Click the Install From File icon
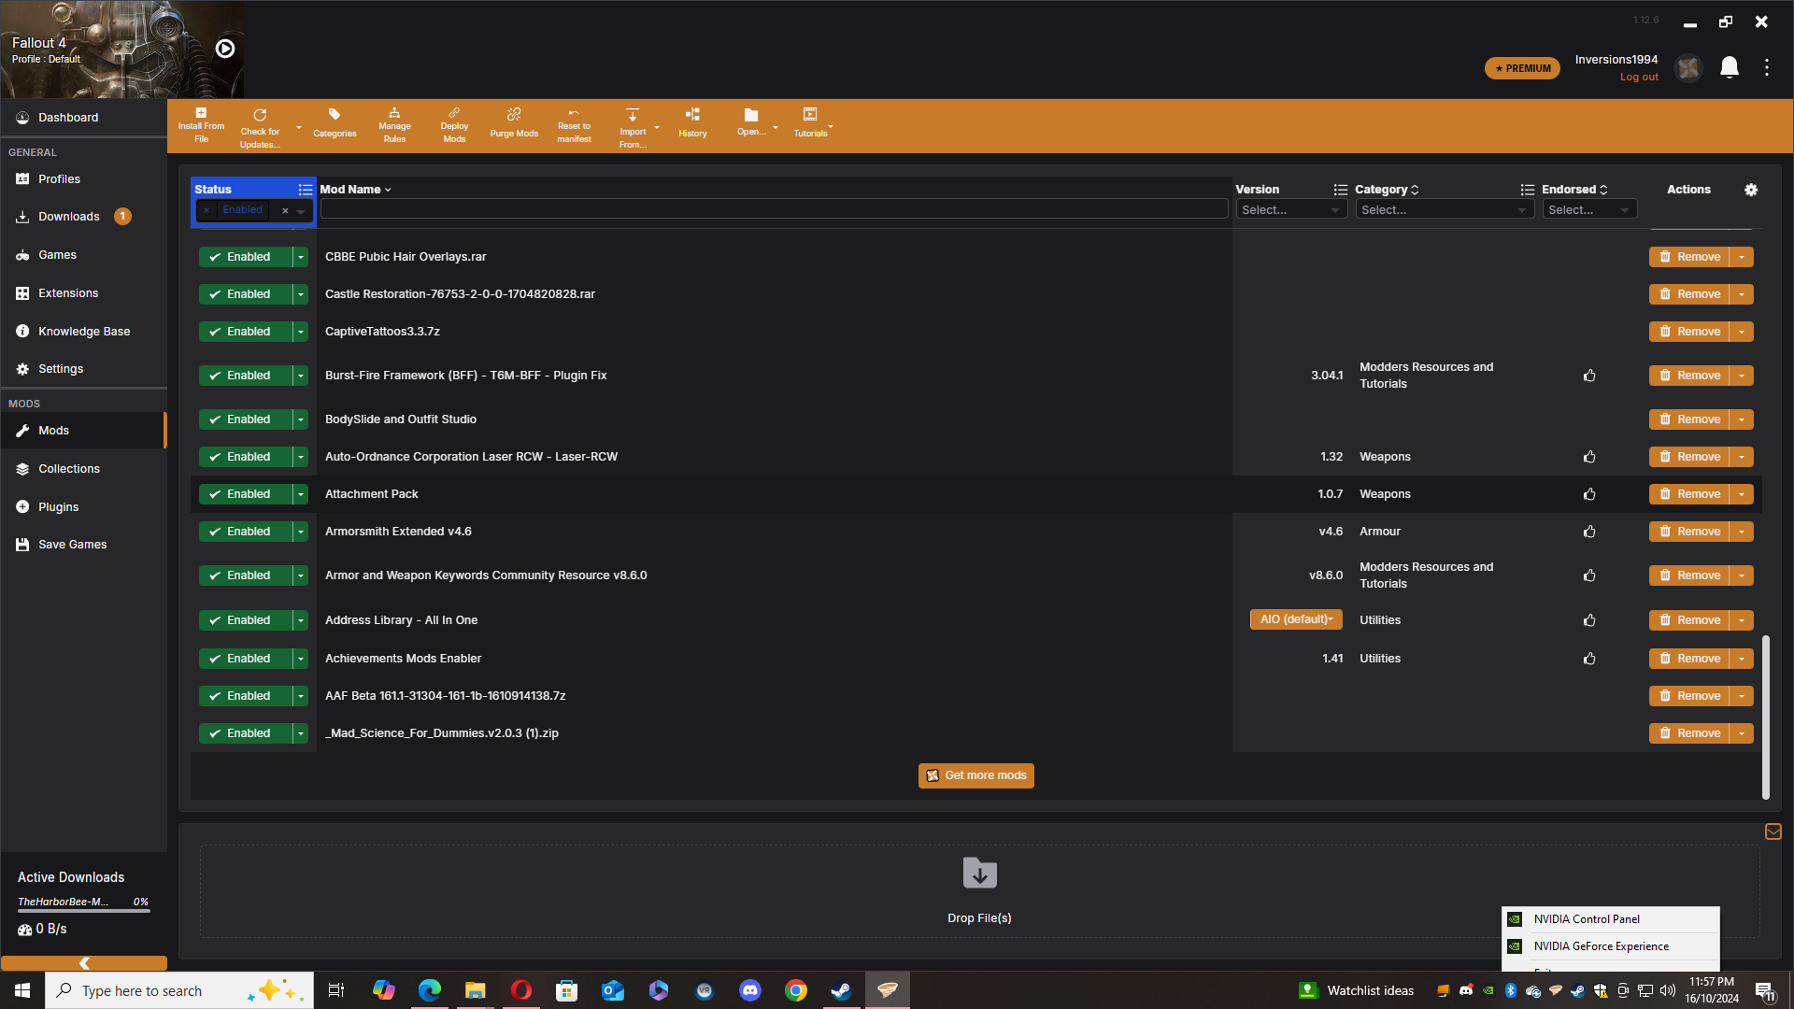The width and height of the screenshot is (1794, 1009). tap(201, 123)
